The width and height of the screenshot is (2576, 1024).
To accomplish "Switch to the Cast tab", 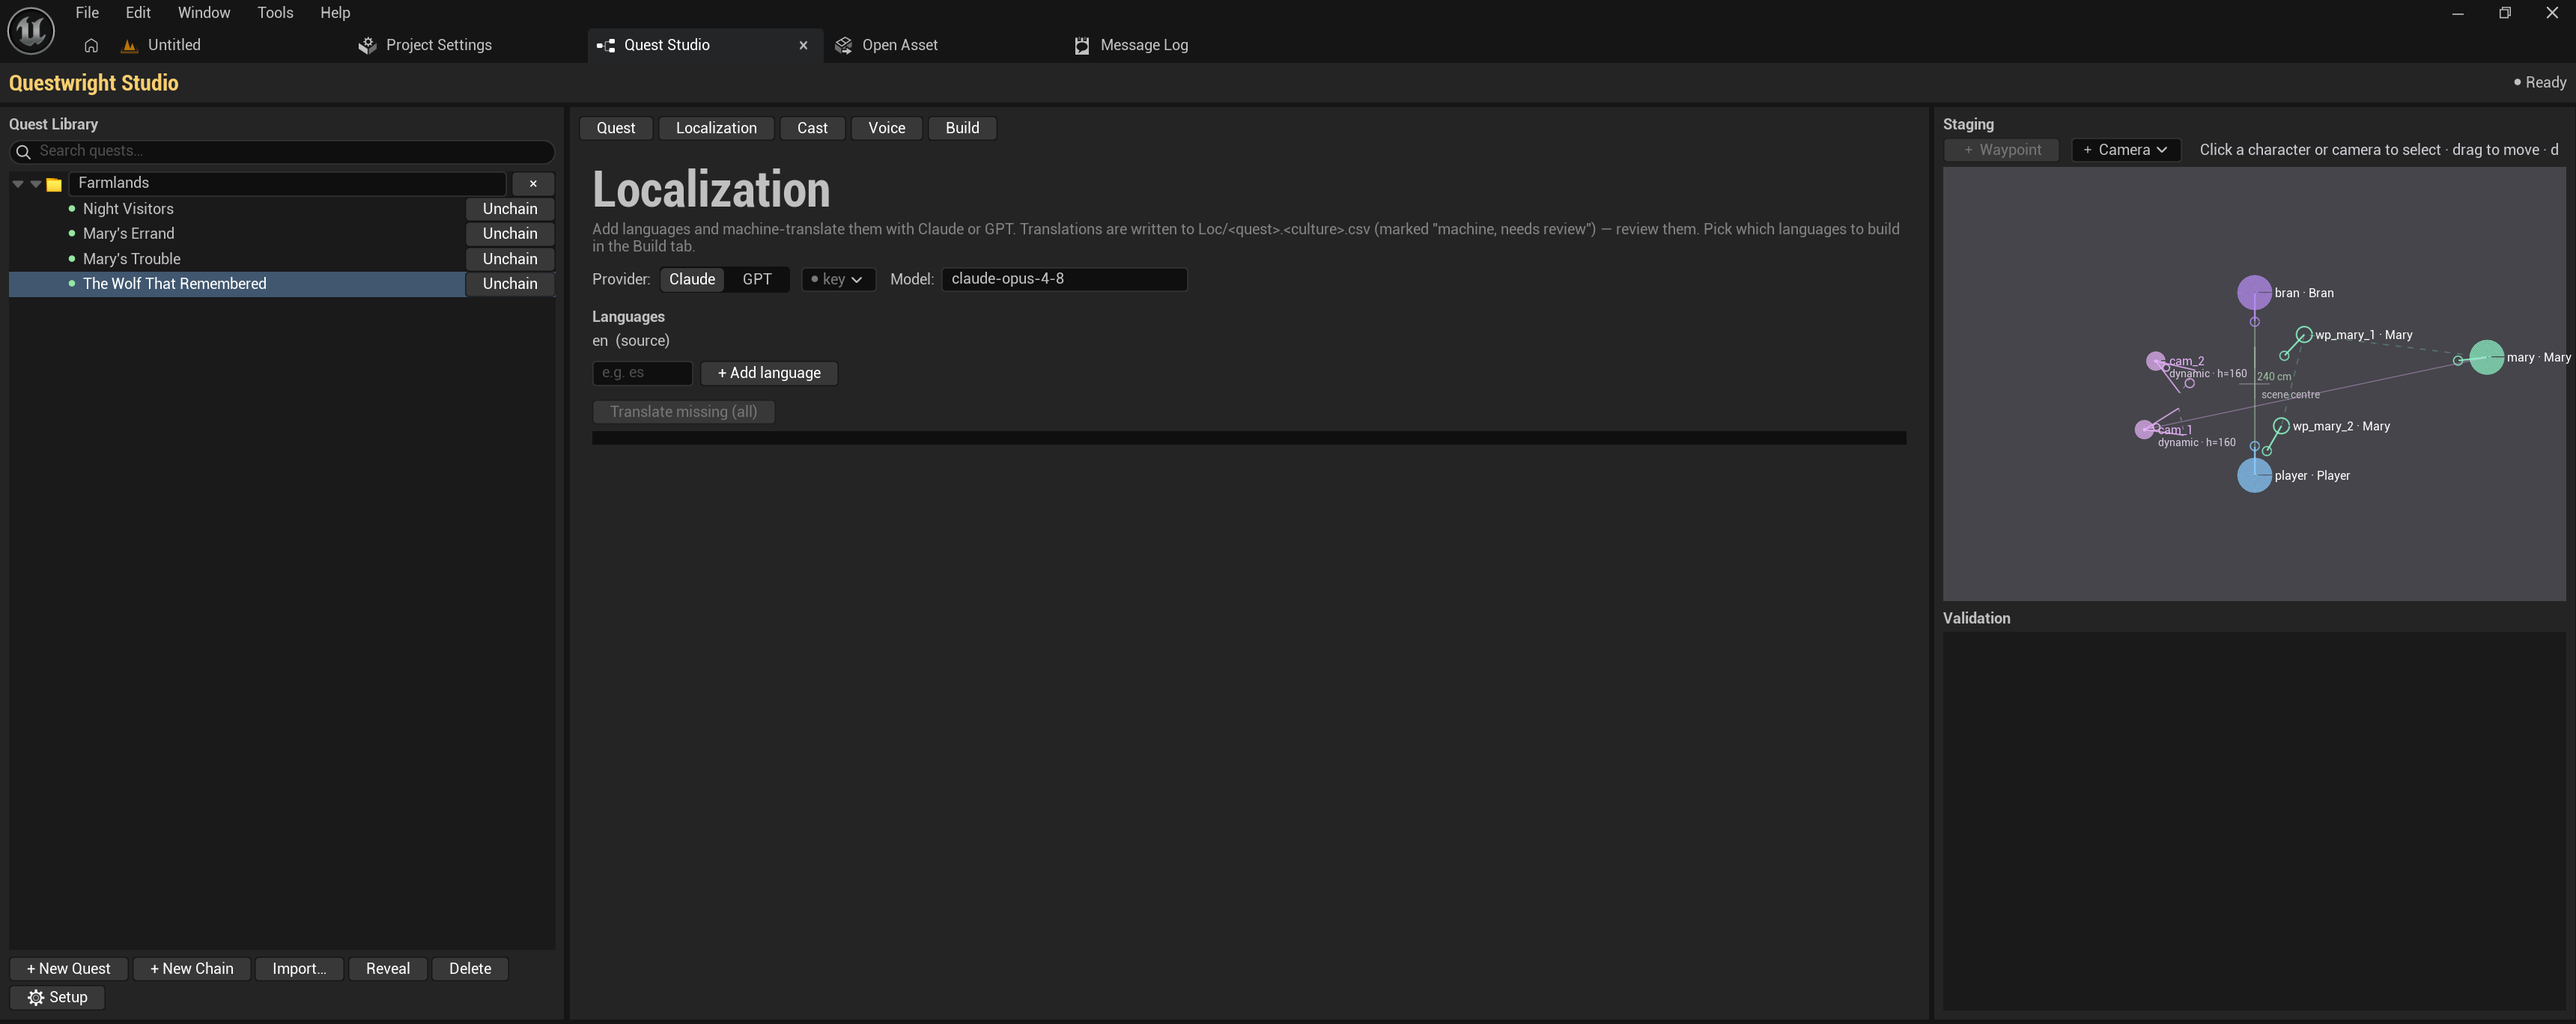I will 812,128.
